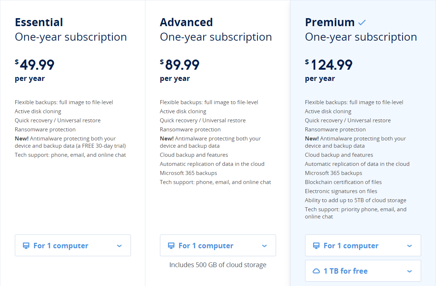The width and height of the screenshot is (436, 286).
Task: Open the 1 TB for free storage dropdown
Action: (x=409, y=270)
